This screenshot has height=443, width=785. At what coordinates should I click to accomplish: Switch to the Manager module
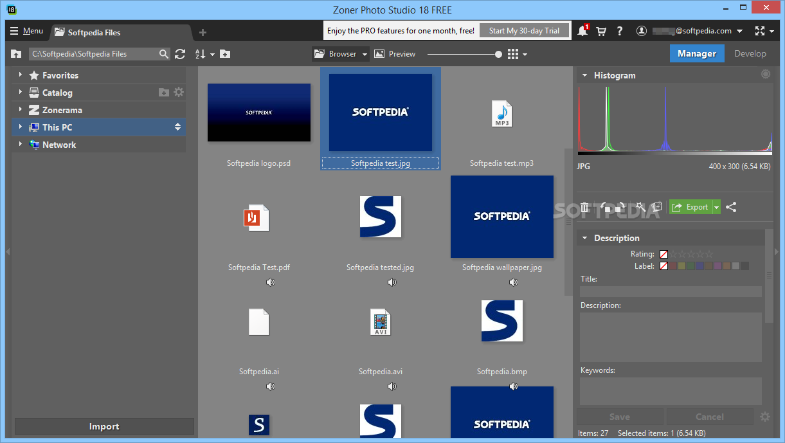point(697,53)
